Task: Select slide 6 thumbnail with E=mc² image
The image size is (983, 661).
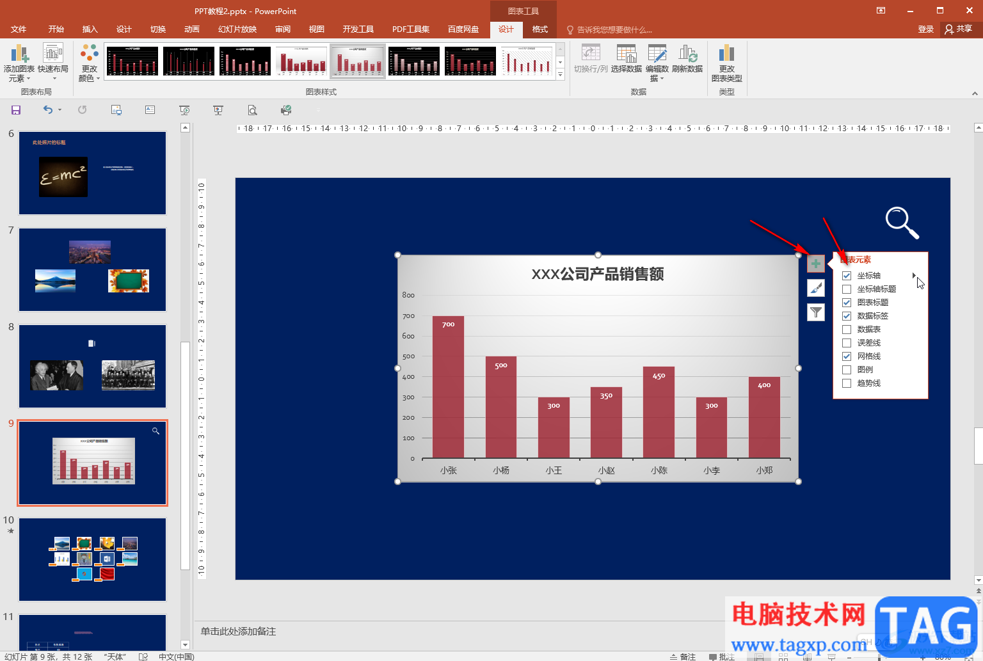Action: click(x=92, y=173)
